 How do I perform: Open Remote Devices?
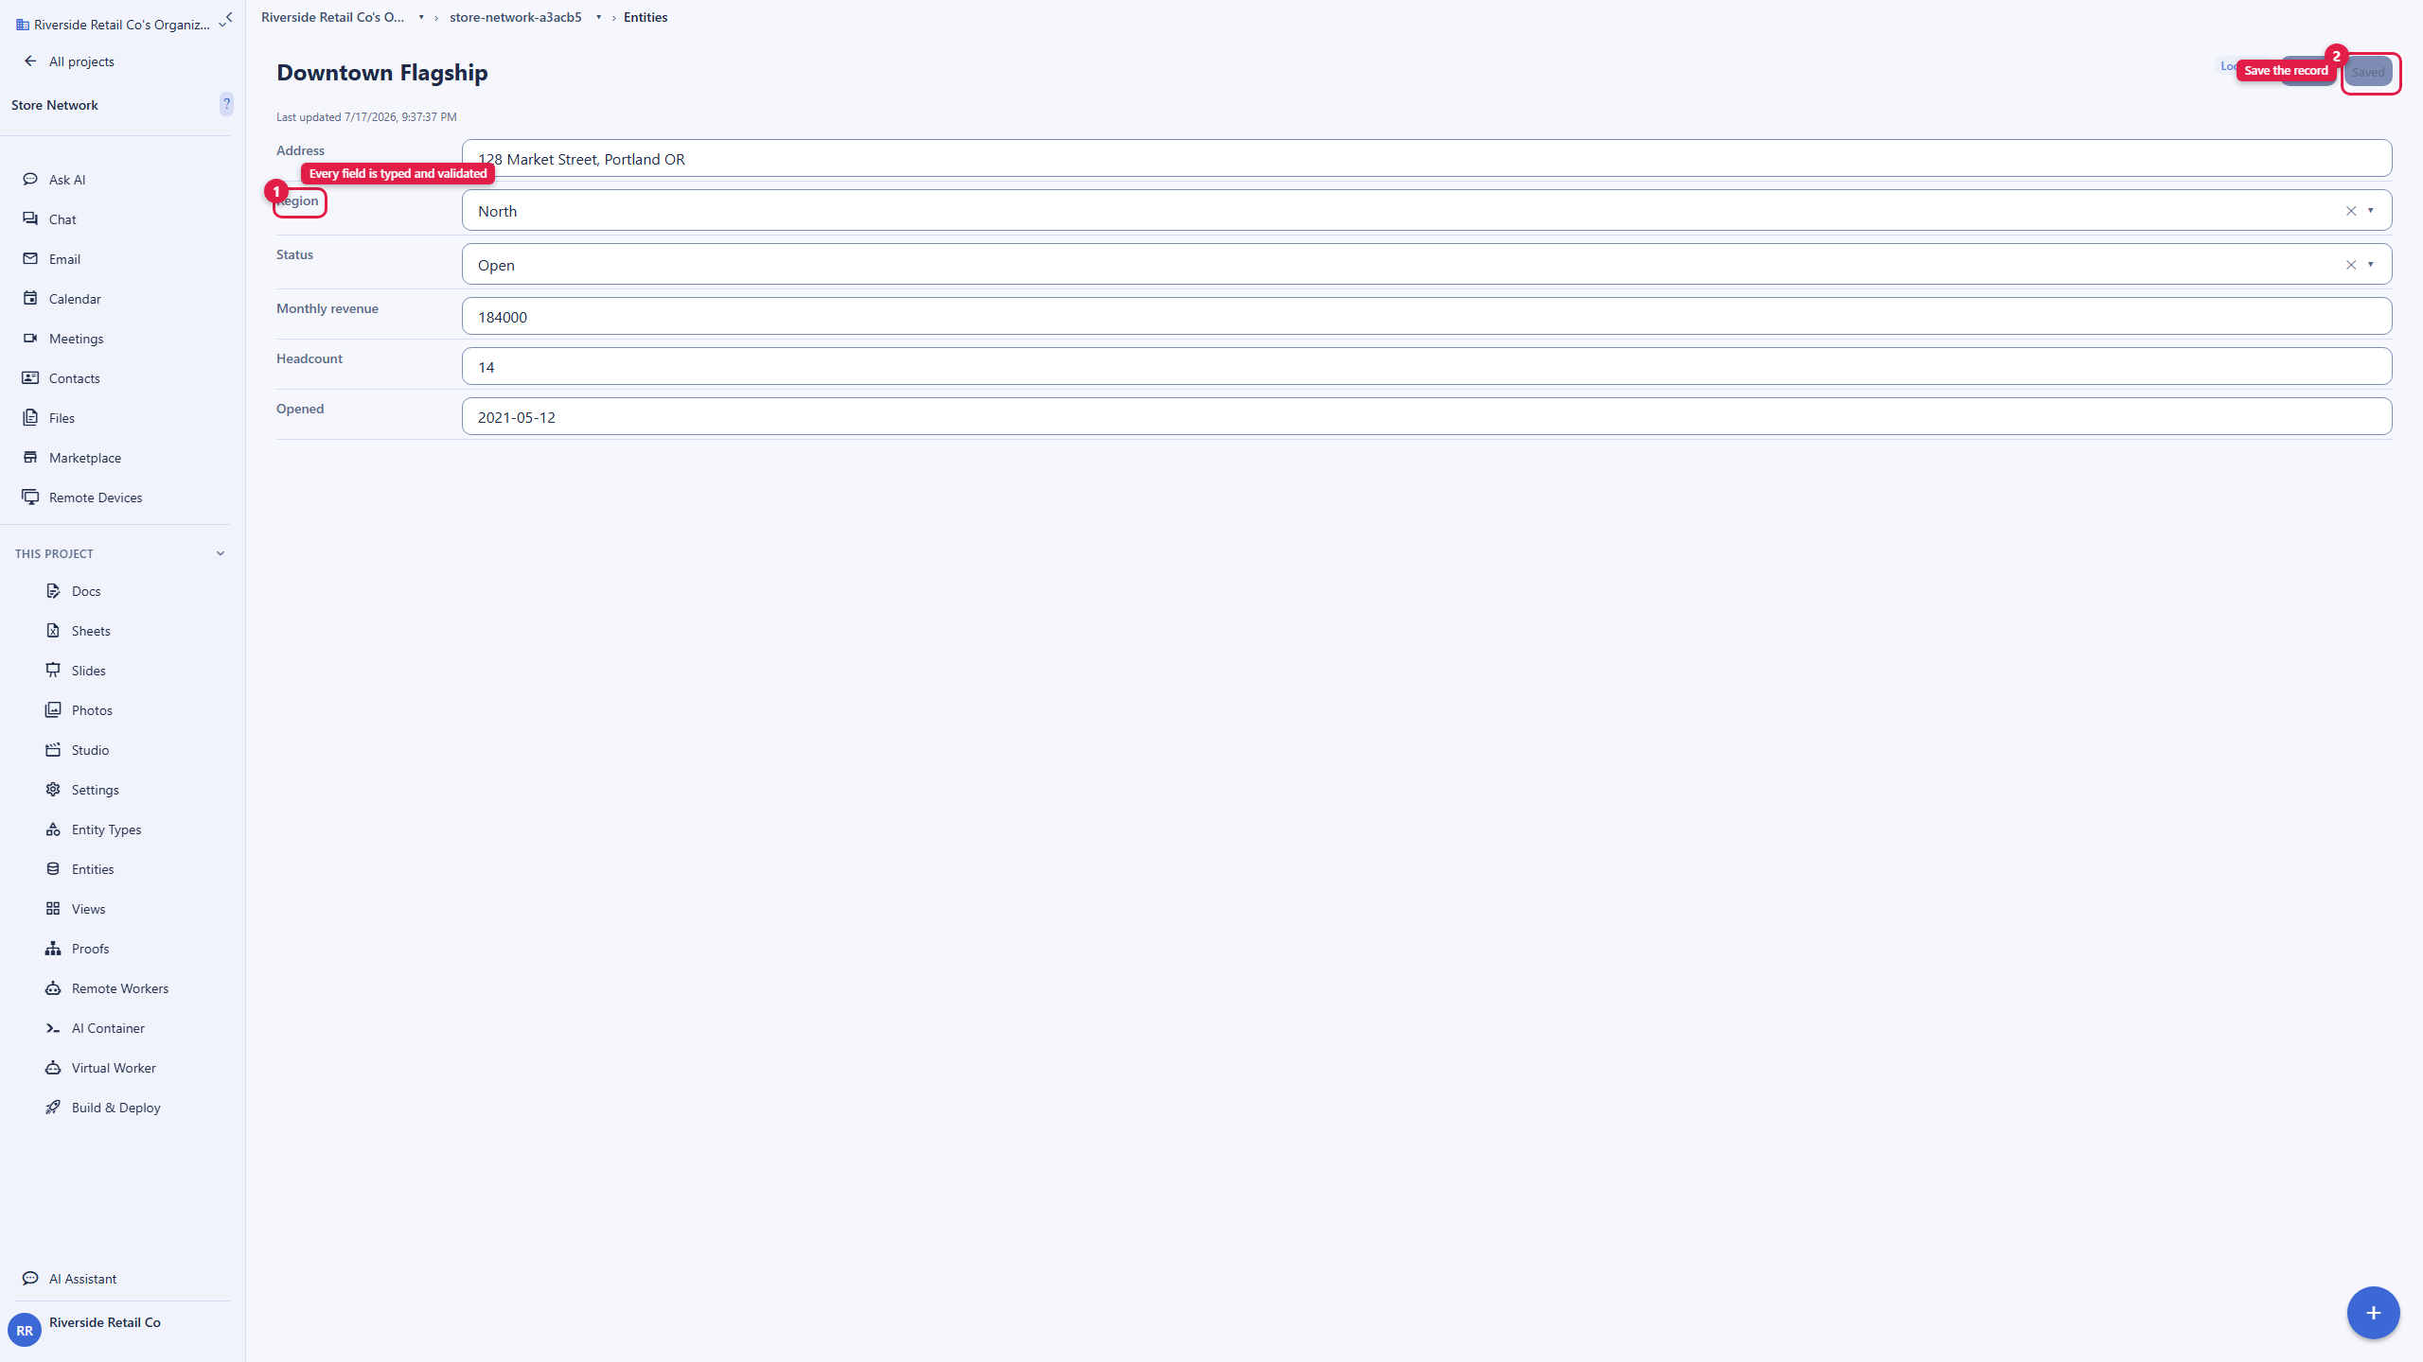(x=95, y=498)
